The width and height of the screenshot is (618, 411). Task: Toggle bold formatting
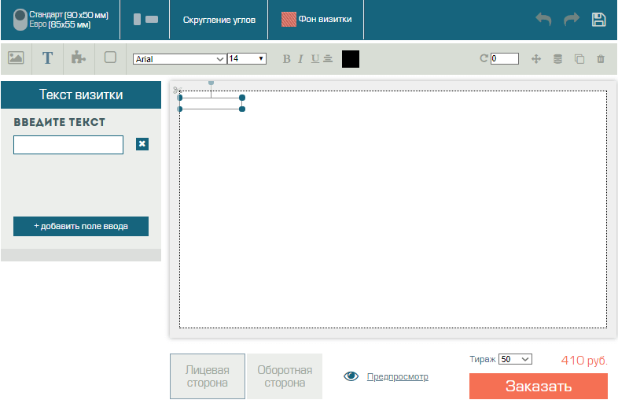coord(286,59)
